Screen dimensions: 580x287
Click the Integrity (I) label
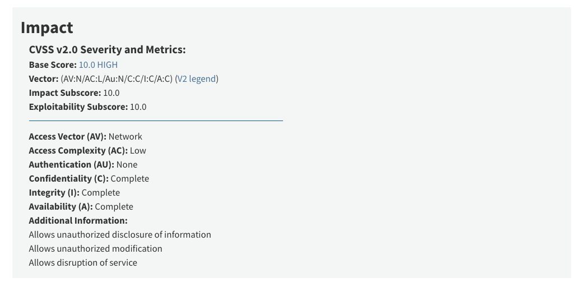coord(54,193)
